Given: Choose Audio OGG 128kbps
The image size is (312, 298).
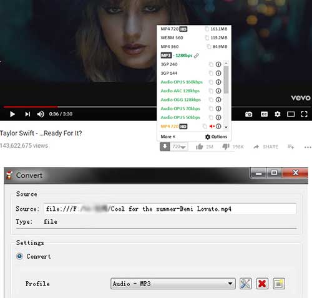Looking at the screenshot, I should coord(181,100).
